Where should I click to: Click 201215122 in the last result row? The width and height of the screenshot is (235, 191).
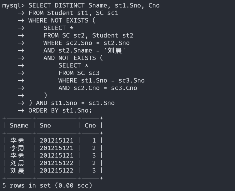[x=57, y=170]
